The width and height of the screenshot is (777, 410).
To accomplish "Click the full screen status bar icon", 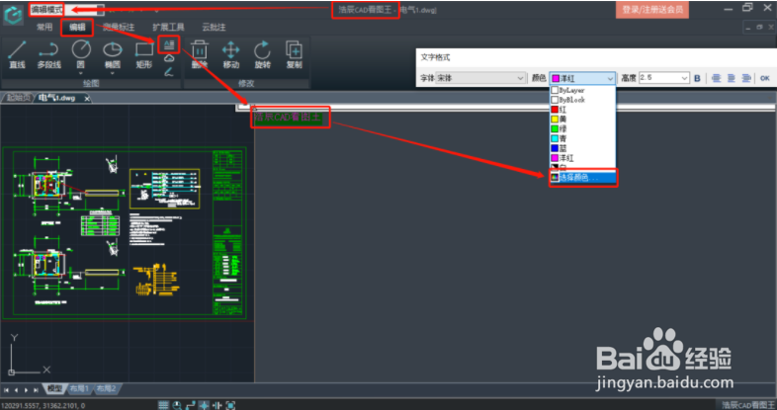I will coord(230,405).
